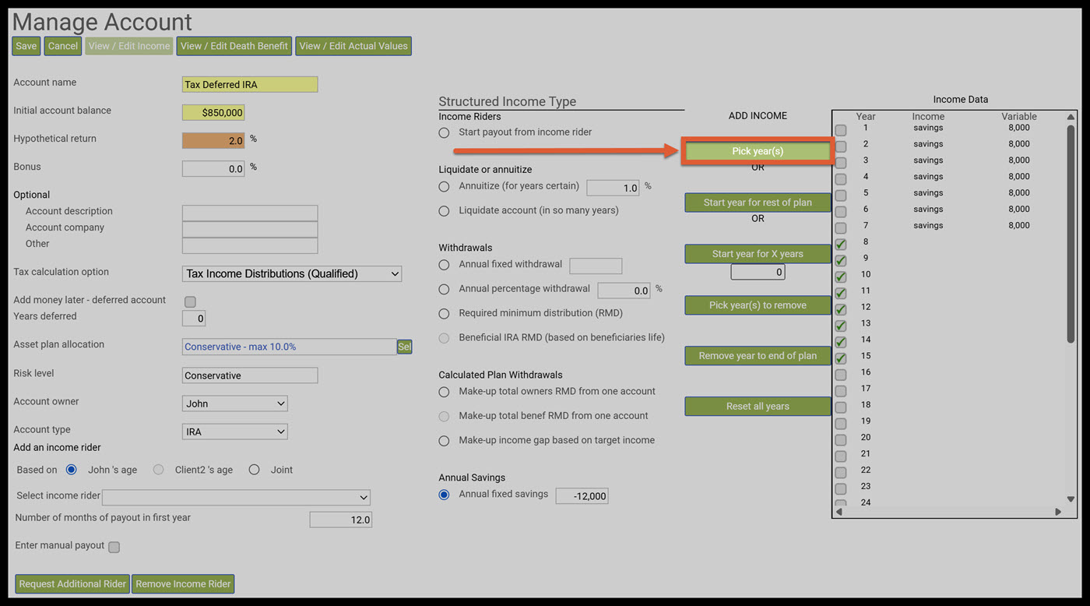Click Pick year(s) to remove

(758, 305)
